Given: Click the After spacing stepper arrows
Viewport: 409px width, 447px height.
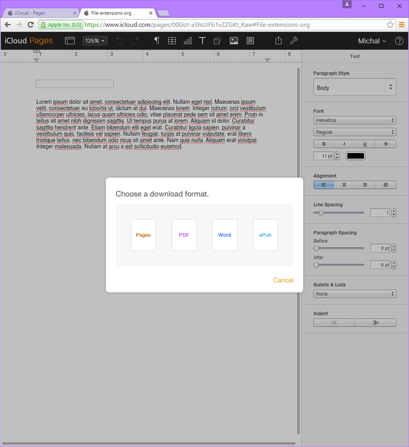Looking at the screenshot, I should [x=393, y=265].
